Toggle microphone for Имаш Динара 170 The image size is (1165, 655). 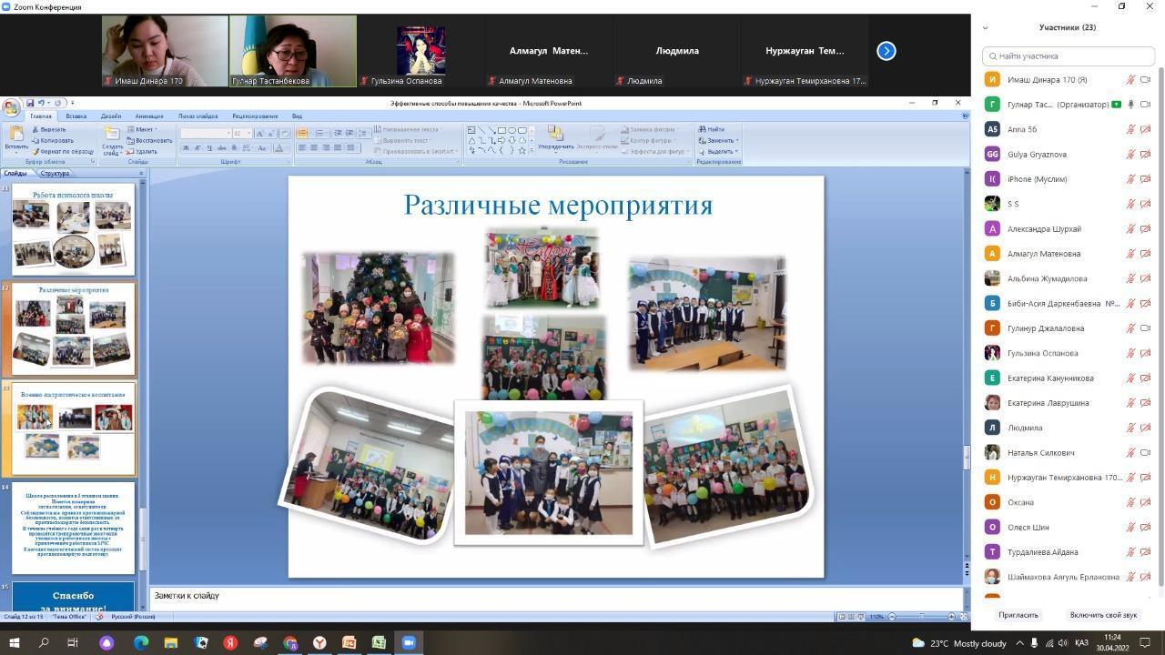click(1131, 80)
